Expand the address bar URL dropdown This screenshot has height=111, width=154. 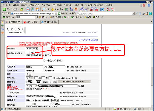click(56, 13)
